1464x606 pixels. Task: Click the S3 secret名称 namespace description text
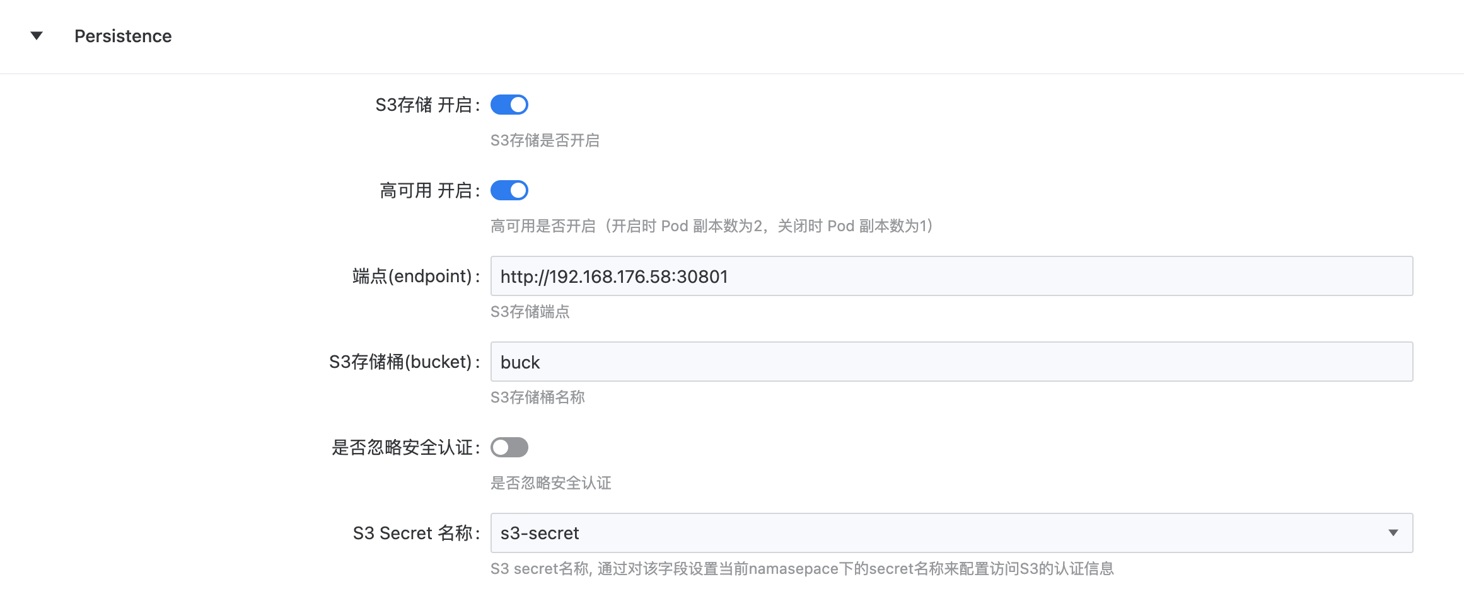point(801,569)
